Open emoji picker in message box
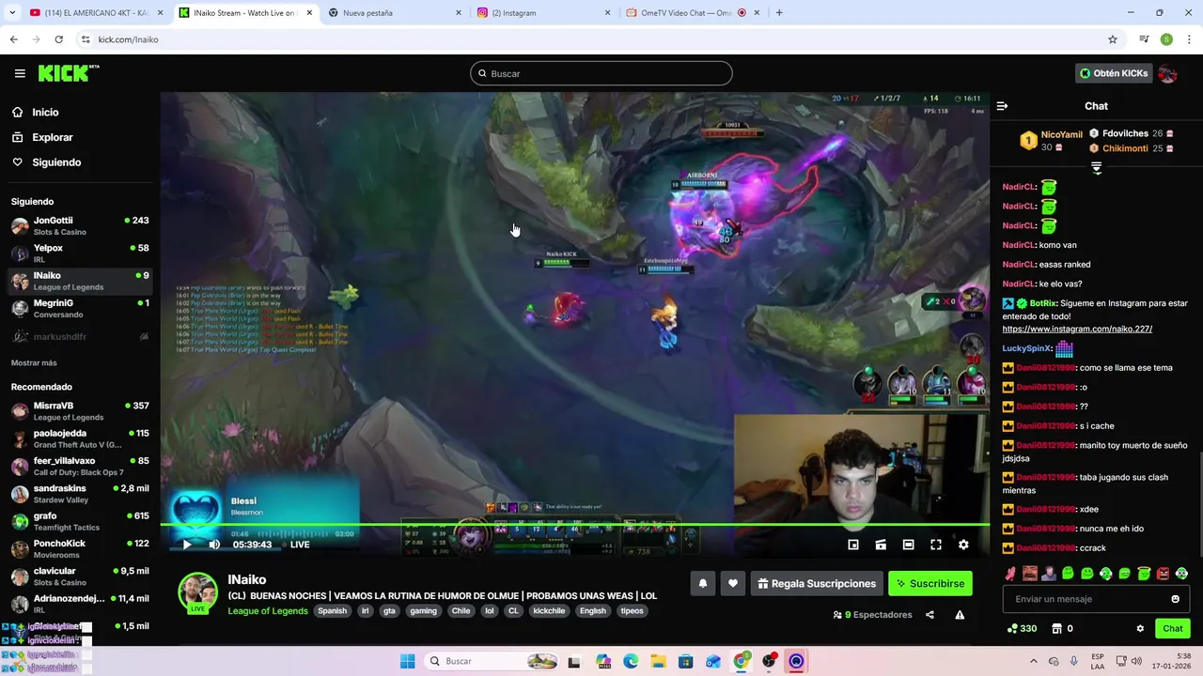 click(1175, 599)
